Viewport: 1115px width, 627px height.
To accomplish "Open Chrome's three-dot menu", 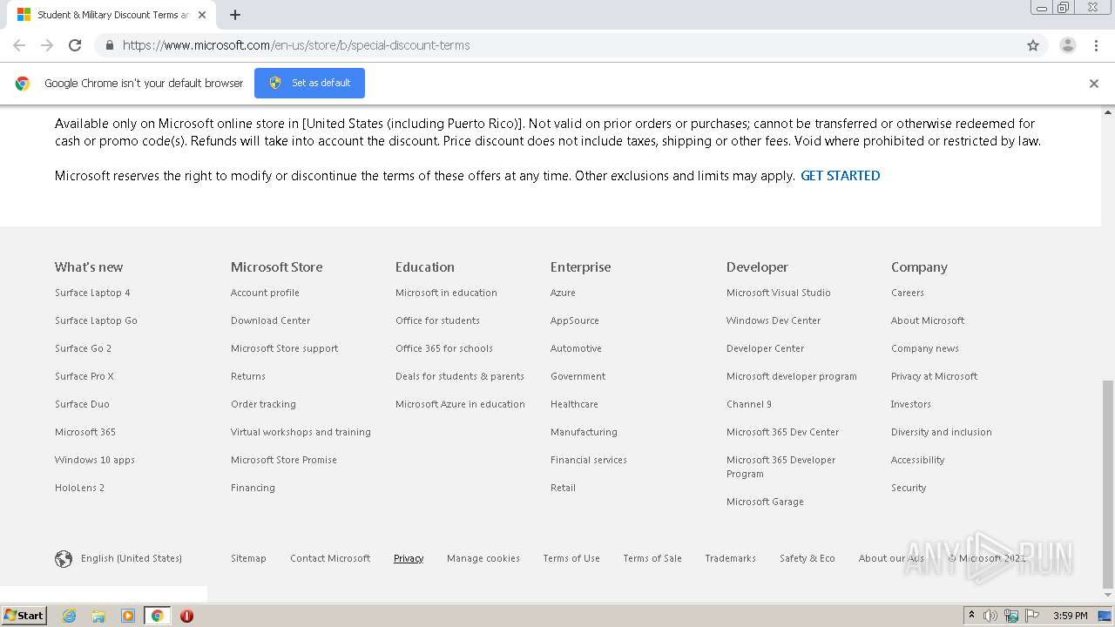I will (1096, 45).
